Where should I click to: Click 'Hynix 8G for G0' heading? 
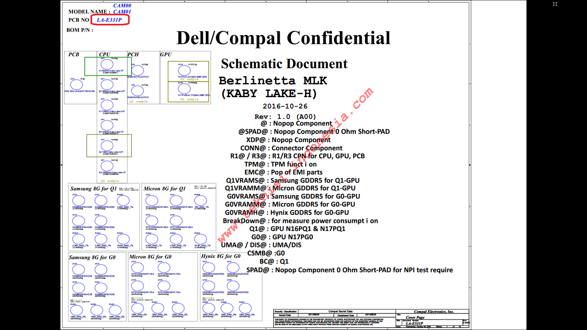click(221, 256)
